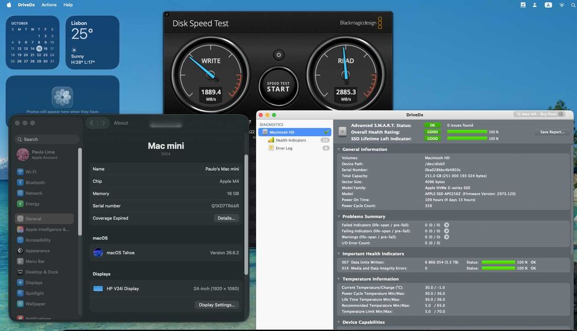The height and width of the screenshot is (331, 577).
Task: Click the Health Indicators count badge 15
Action: pos(325,140)
